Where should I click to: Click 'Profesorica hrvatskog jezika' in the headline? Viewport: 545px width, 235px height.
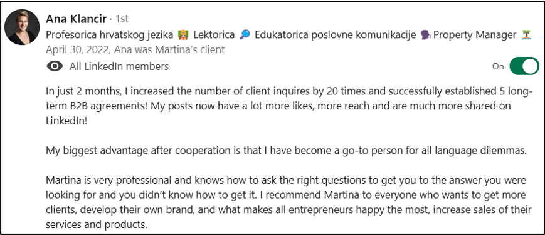tap(110, 34)
